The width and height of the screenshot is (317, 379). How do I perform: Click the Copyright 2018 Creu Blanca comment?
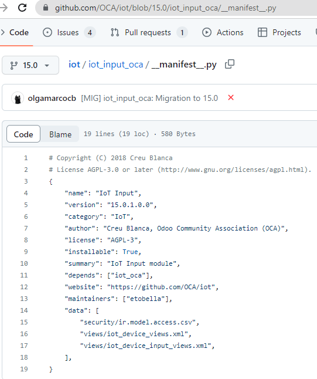point(111,158)
